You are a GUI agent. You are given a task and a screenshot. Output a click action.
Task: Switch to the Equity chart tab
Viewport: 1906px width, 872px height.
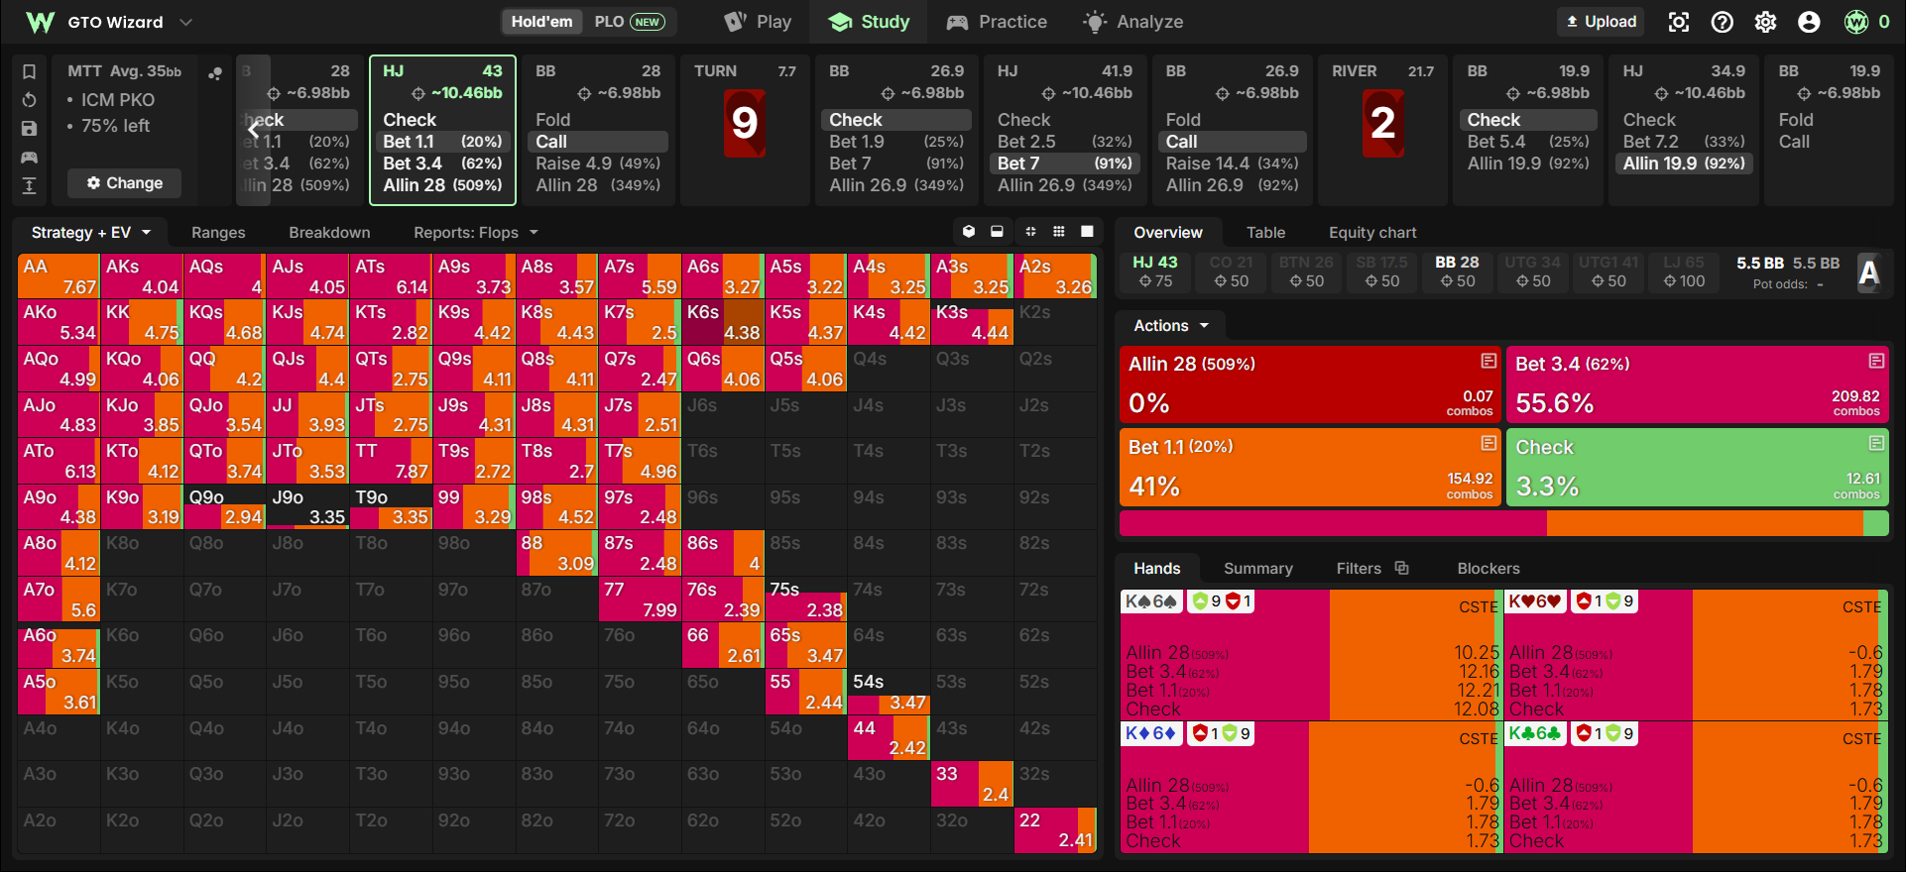(1372, 232)
